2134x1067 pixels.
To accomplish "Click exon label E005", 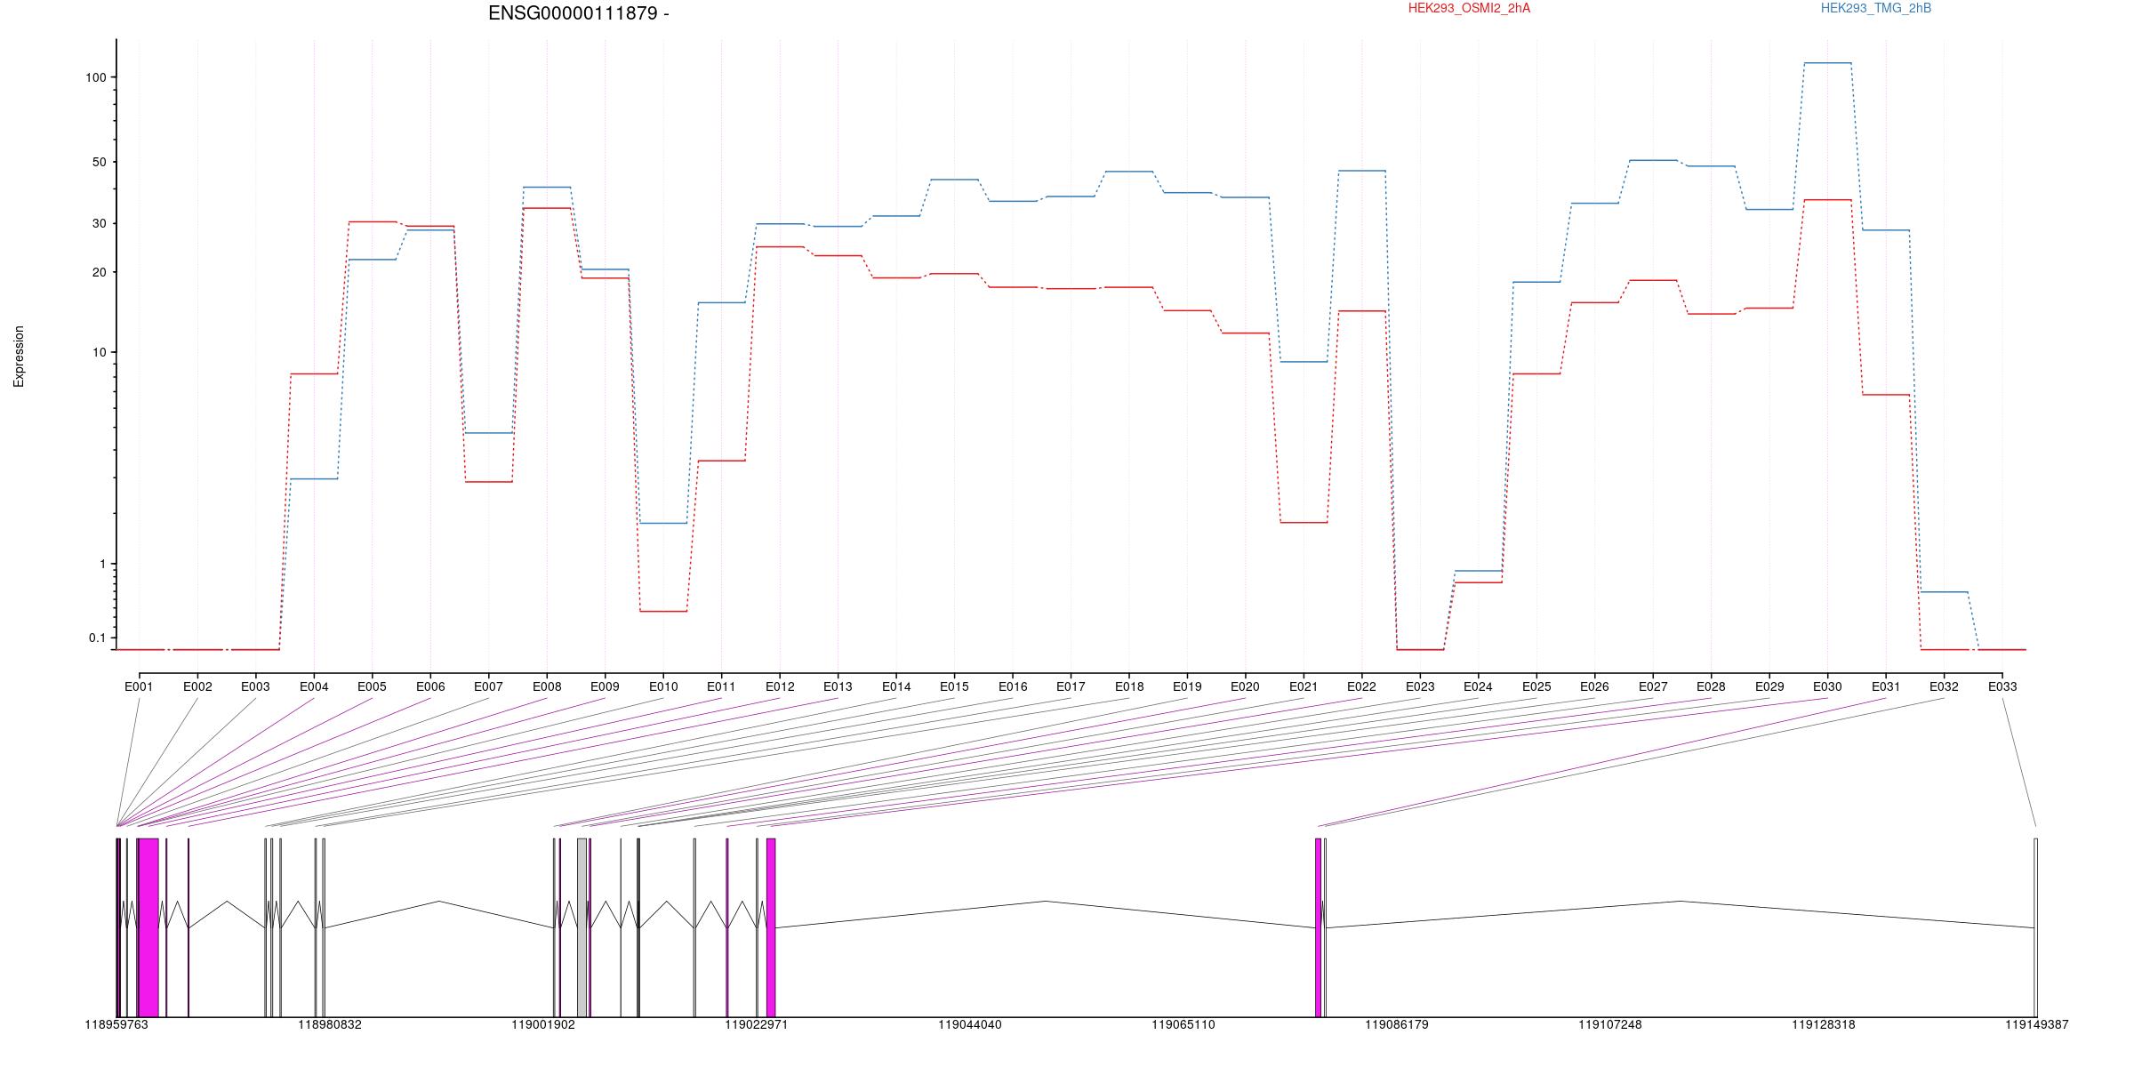I will [x=372, y=686].
